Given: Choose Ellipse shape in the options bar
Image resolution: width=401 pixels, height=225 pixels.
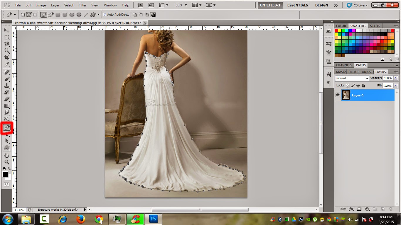Looking at the screenshot, I should point(72,14).
